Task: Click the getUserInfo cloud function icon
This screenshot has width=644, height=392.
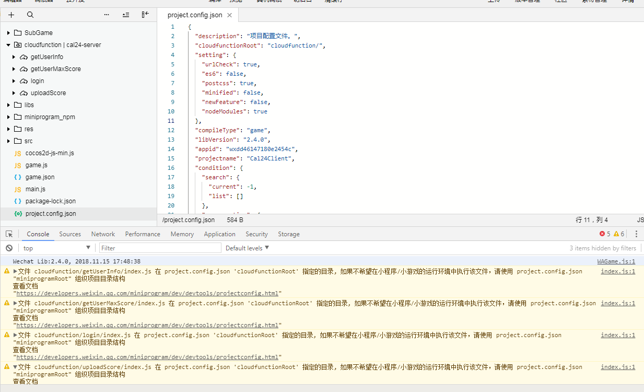Action: click(x=24, y=57)
